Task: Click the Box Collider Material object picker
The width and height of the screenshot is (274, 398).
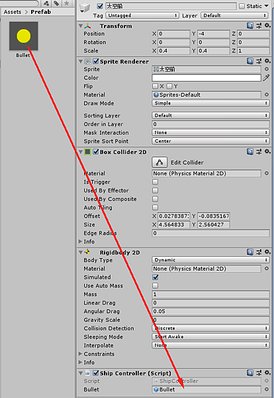Action: tap(267, 173)
